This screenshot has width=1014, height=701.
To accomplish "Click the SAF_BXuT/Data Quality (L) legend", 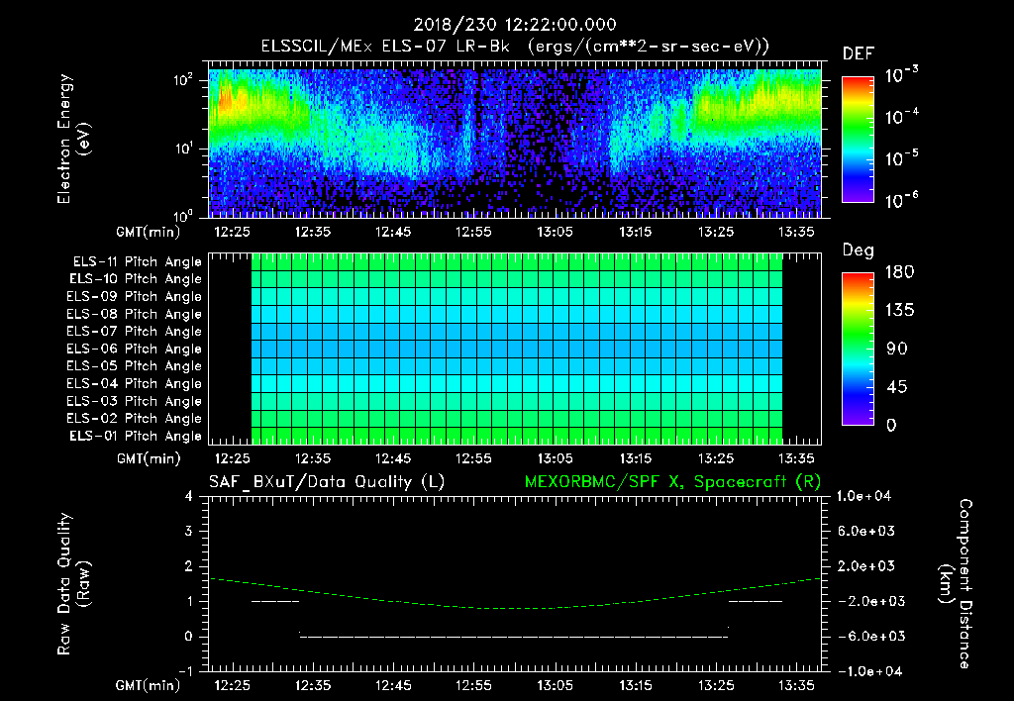I will [x=327, y=482].
